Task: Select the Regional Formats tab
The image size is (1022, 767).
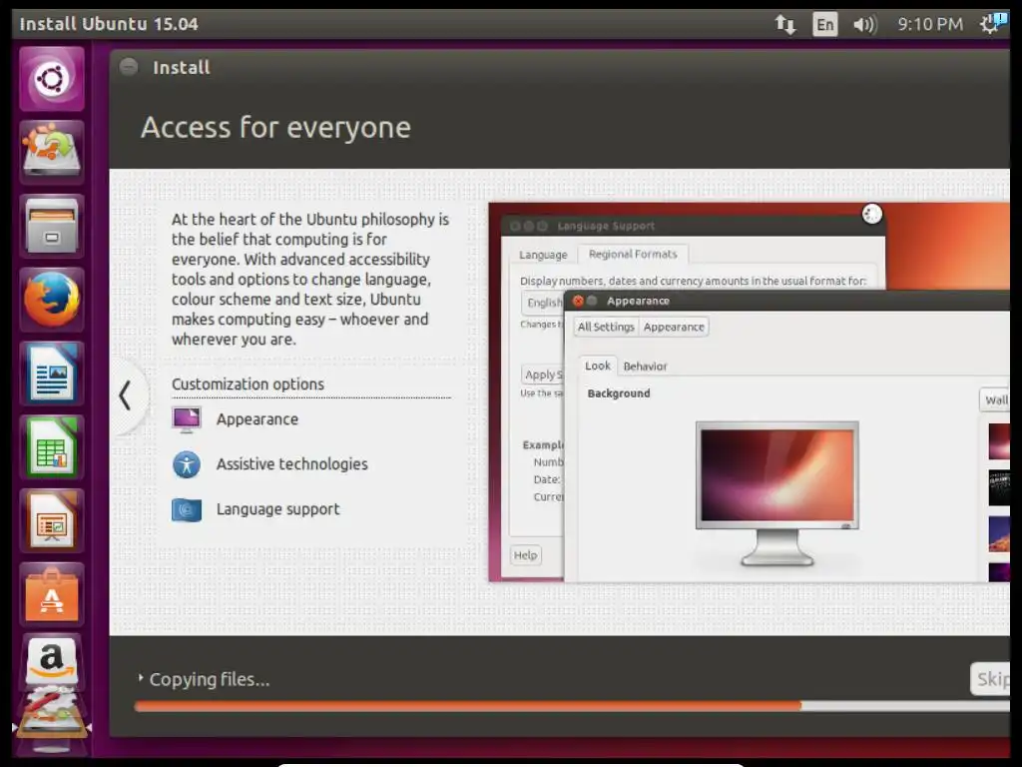Action: coord(633,254)
